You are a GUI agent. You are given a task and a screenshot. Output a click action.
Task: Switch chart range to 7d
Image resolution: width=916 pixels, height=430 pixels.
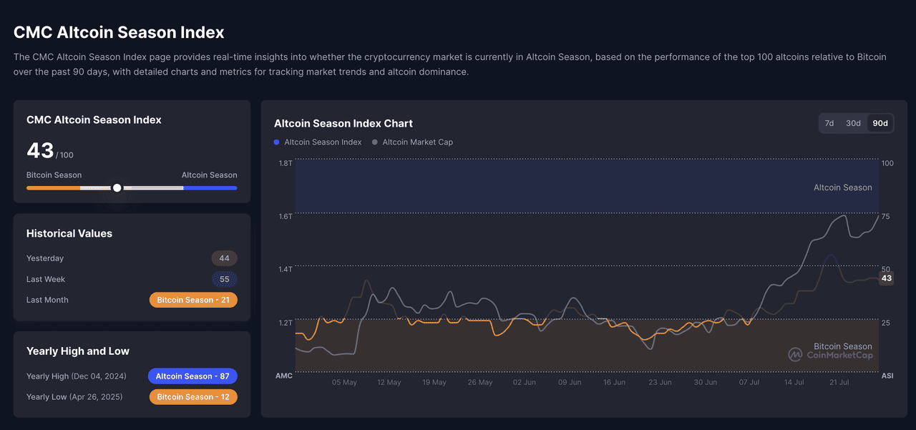coord(829,123)
